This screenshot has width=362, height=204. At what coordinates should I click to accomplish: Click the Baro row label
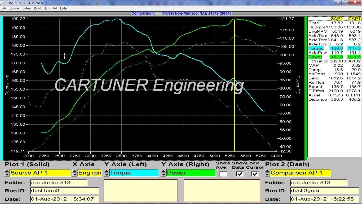[313, 78]
